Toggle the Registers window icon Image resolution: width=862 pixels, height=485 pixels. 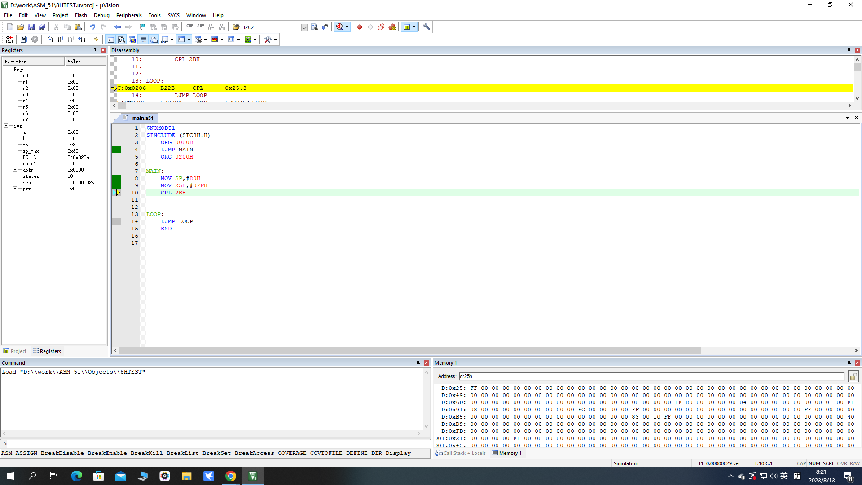pyautogui.click(x=143, y=40)
